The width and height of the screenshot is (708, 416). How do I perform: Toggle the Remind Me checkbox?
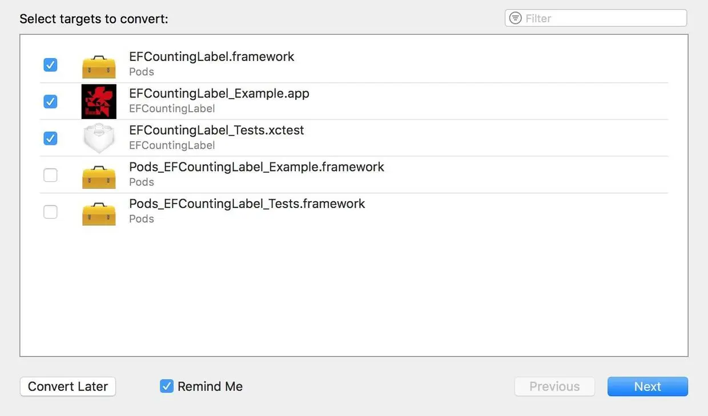click(x=167, y=386)
